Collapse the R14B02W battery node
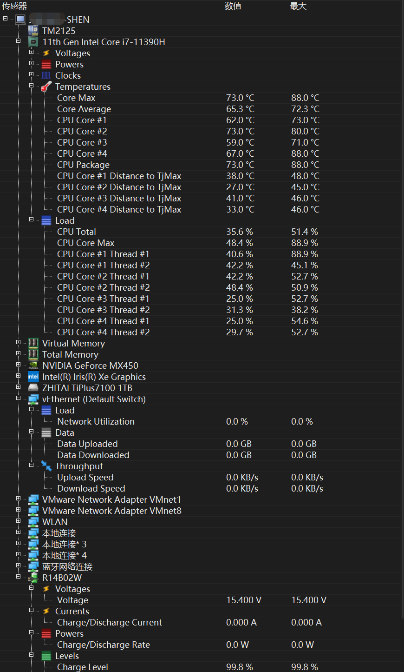 pos(18,577)
